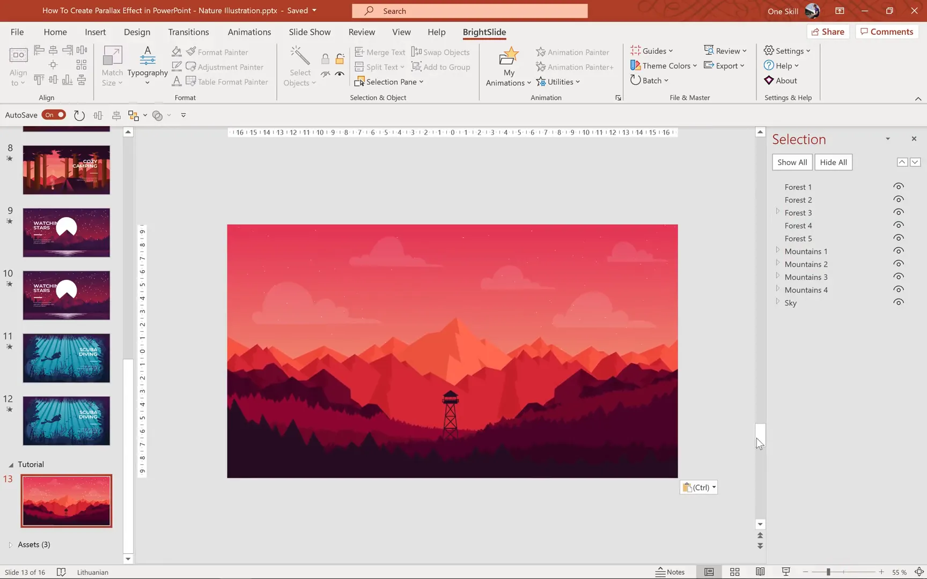Switch to the BrightSlide ribbon tab
This screenshot has width=927, height=579.
click(484, 32)
